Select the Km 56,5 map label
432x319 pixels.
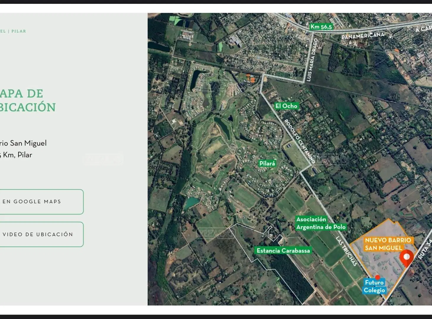[x=321, y=27]
